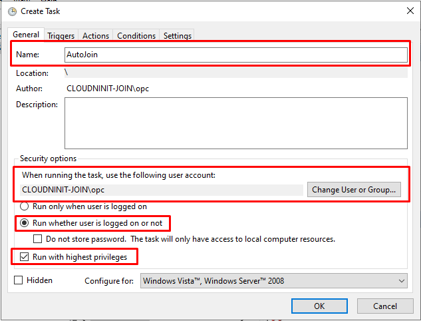Switch to the Triggers tab
Screen dimensions: 421x321
pyautogui.click(x=61, y=35)
